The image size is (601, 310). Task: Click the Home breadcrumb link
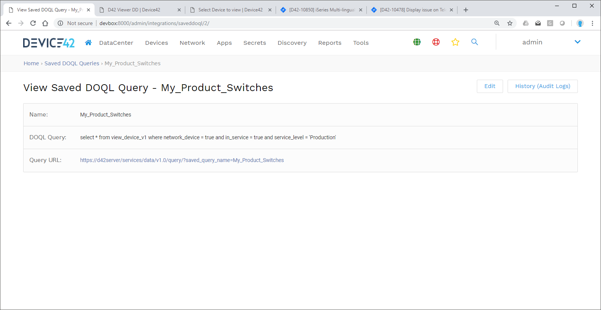coord(31,63)
